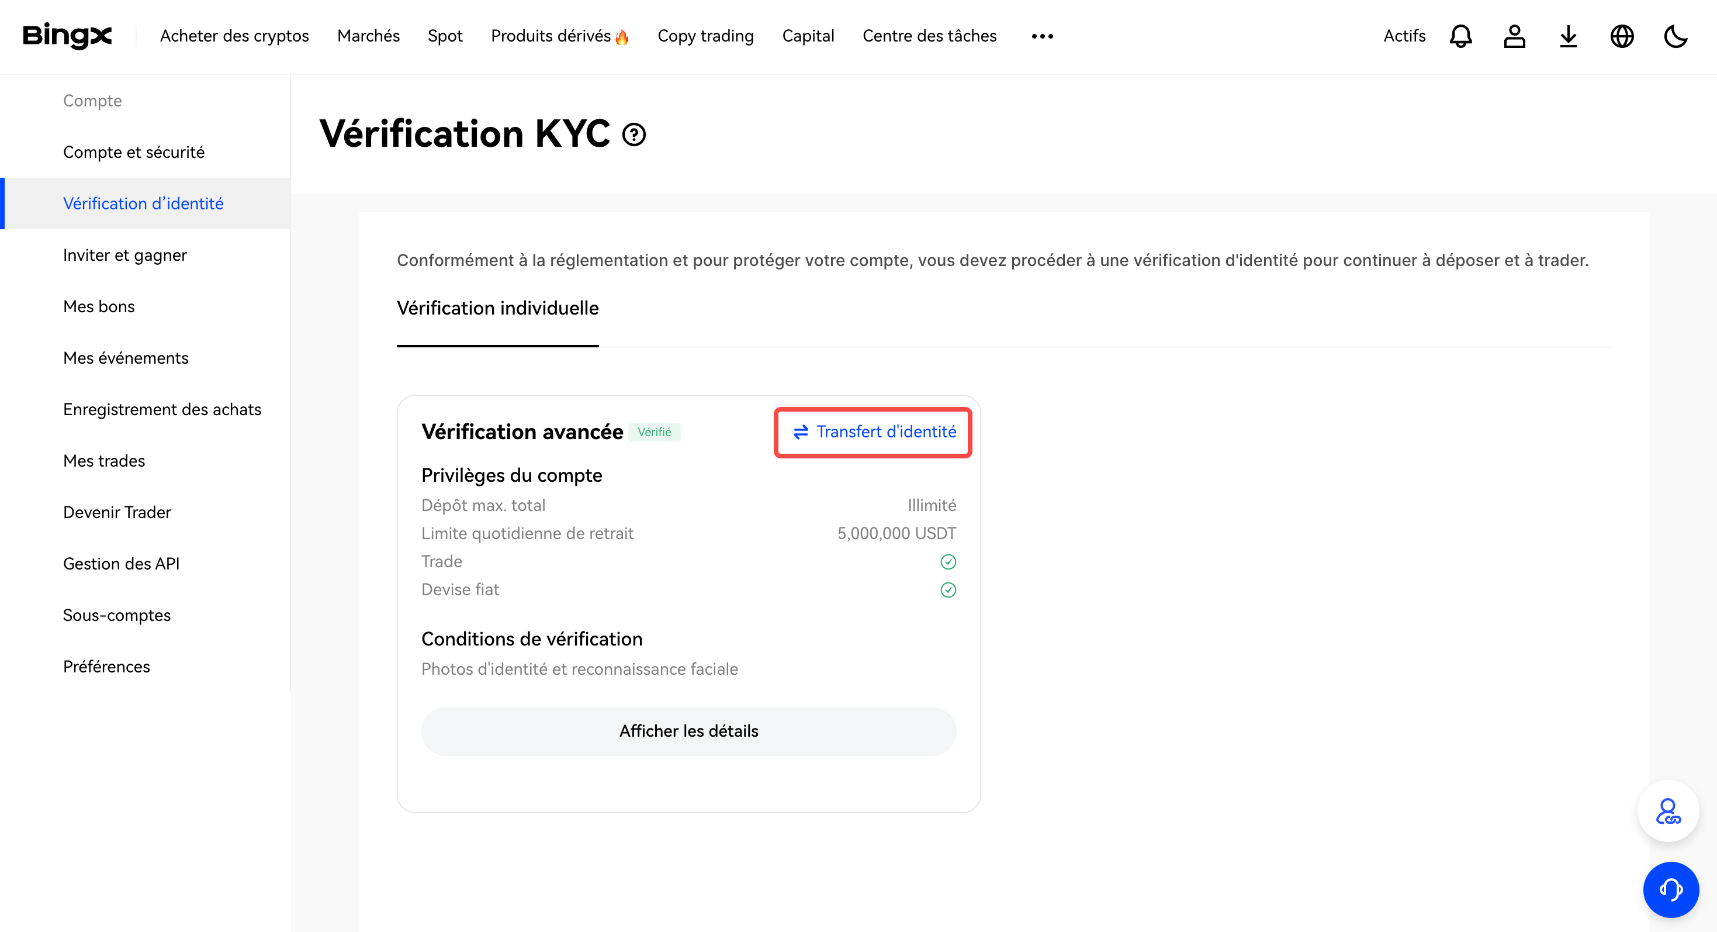The image size is (1717, 932).
Task: Open the language globe selector
Action: [x=1622, y=36]
